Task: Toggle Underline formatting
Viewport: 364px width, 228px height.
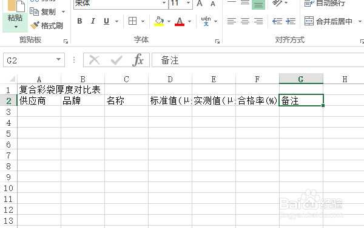Action: click(107, 21)
